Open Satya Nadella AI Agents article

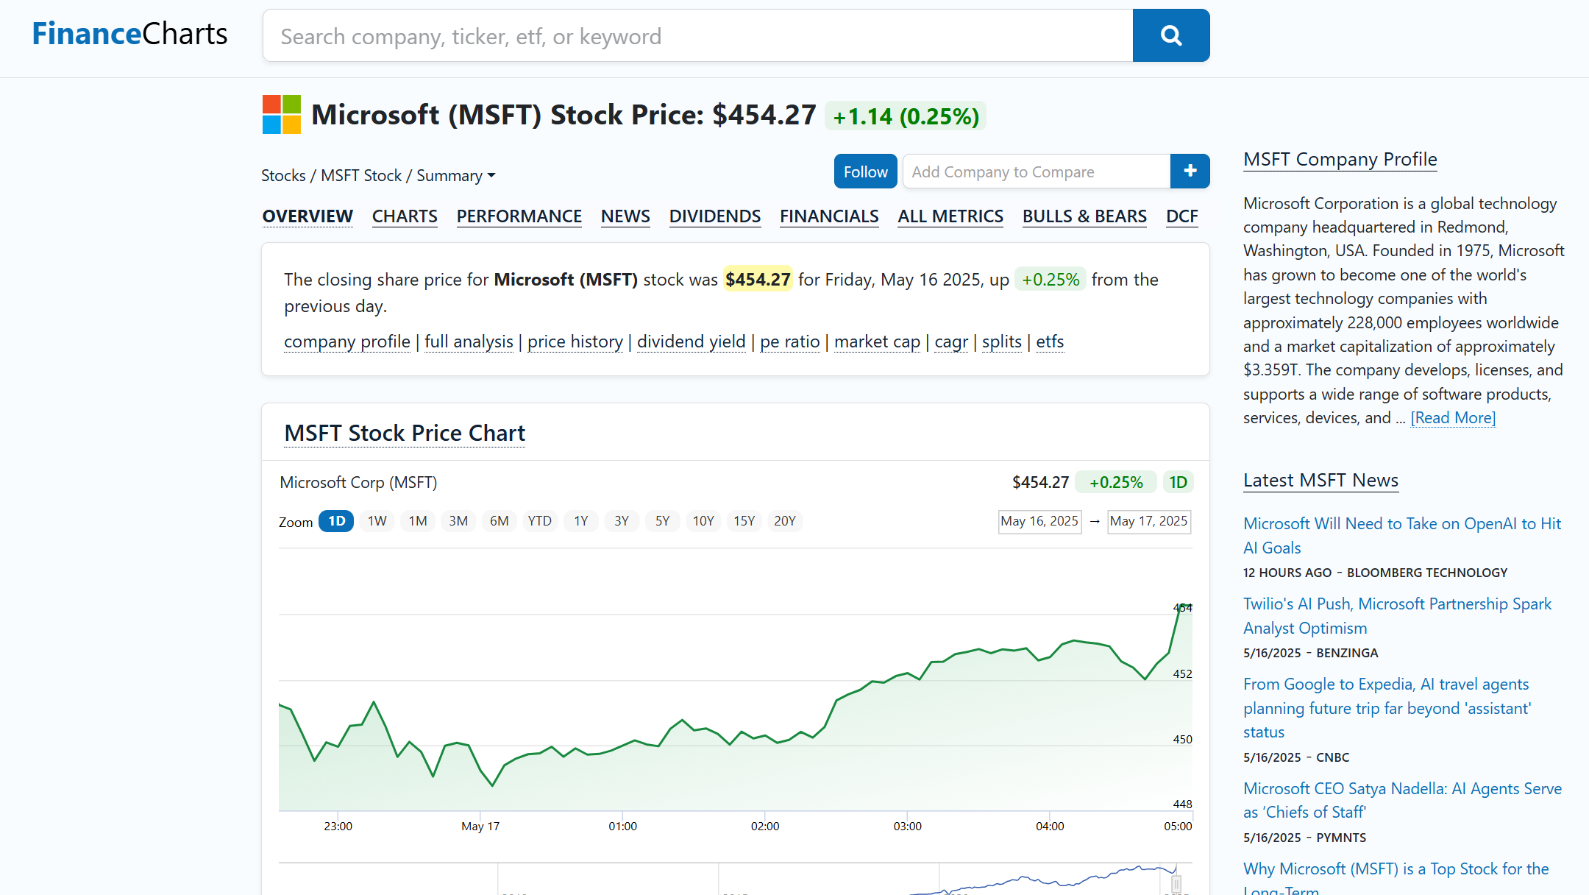coord(1402,800)
